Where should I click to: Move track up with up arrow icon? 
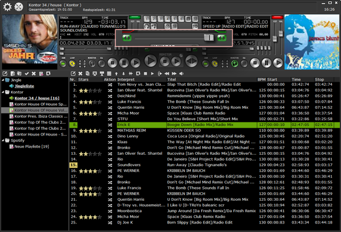(x=117, y=74)
